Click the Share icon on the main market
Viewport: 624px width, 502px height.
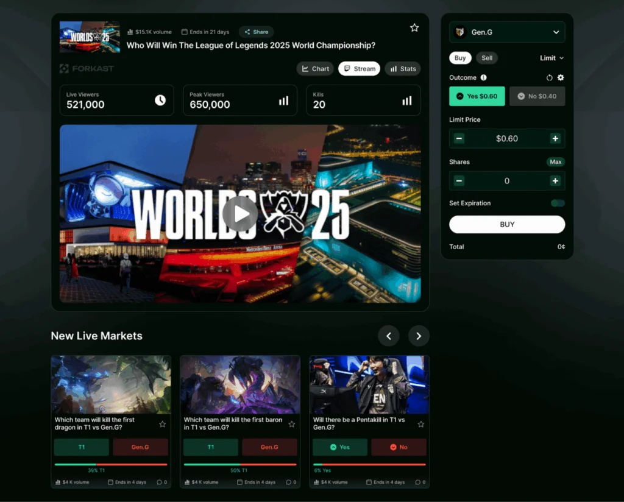256,32
